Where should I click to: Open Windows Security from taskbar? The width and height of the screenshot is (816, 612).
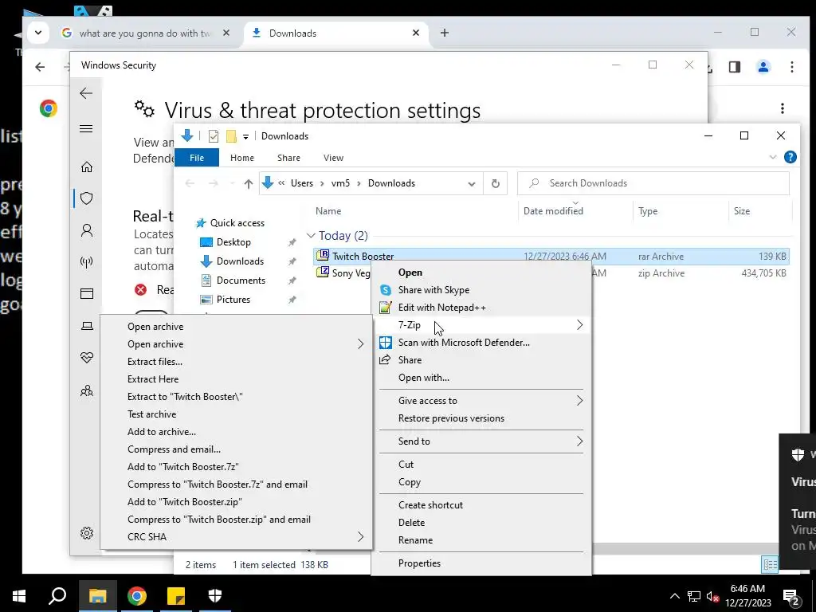coord(215,596)
